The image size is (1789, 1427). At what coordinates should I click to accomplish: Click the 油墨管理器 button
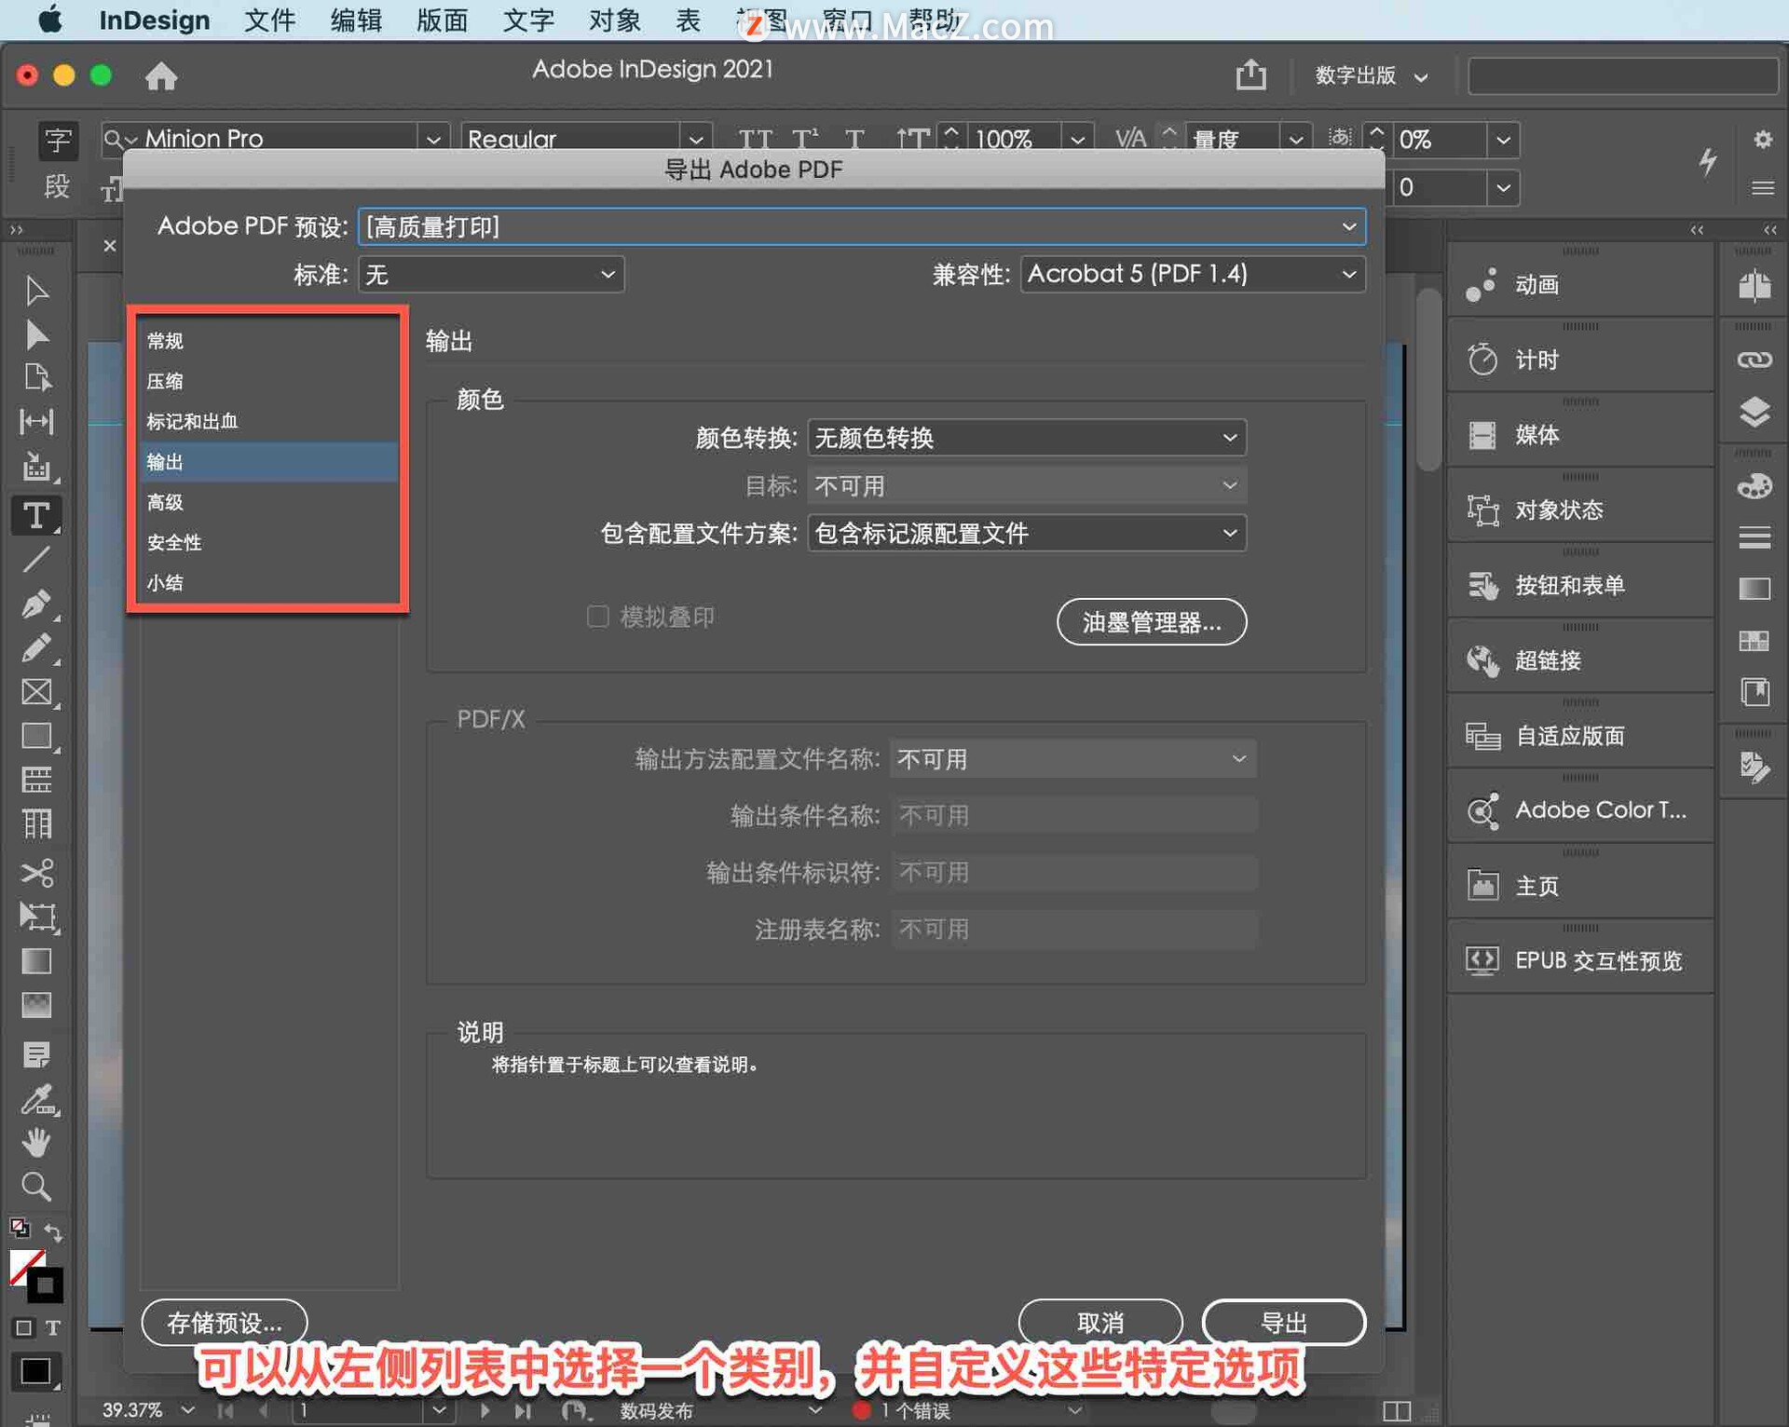[1152, 621]
